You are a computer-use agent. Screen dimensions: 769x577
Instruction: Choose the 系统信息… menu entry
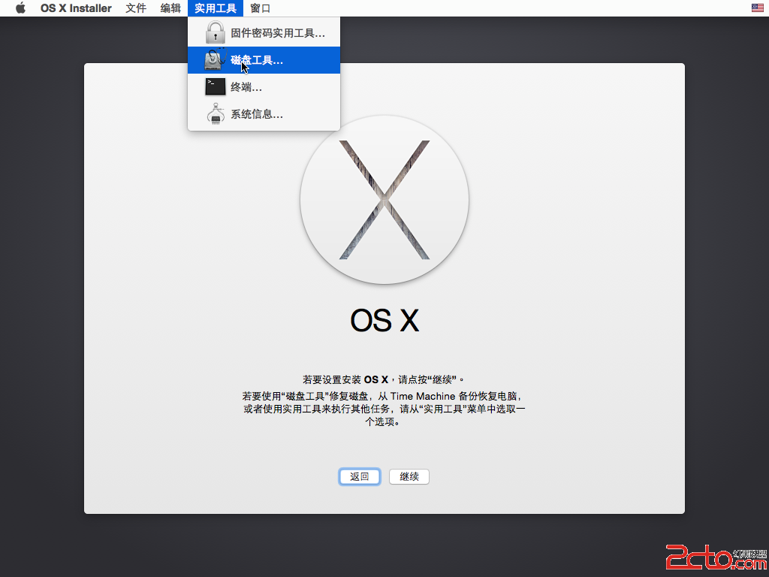click(257, 114)
